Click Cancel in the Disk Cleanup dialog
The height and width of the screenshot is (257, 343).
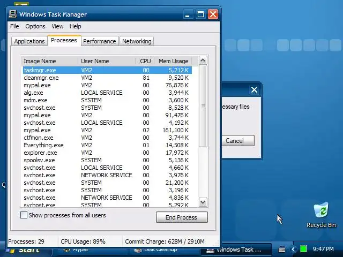[238, 140]
